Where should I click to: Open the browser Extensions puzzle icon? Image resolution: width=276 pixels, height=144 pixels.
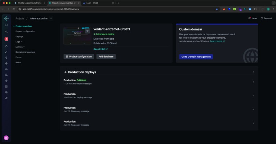[x=255, y=9]
